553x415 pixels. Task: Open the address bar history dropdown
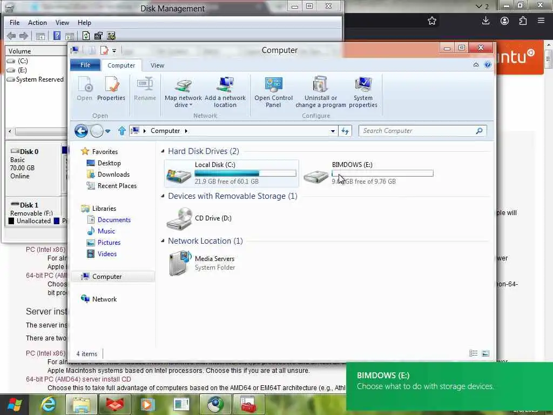tap(333, 131)
